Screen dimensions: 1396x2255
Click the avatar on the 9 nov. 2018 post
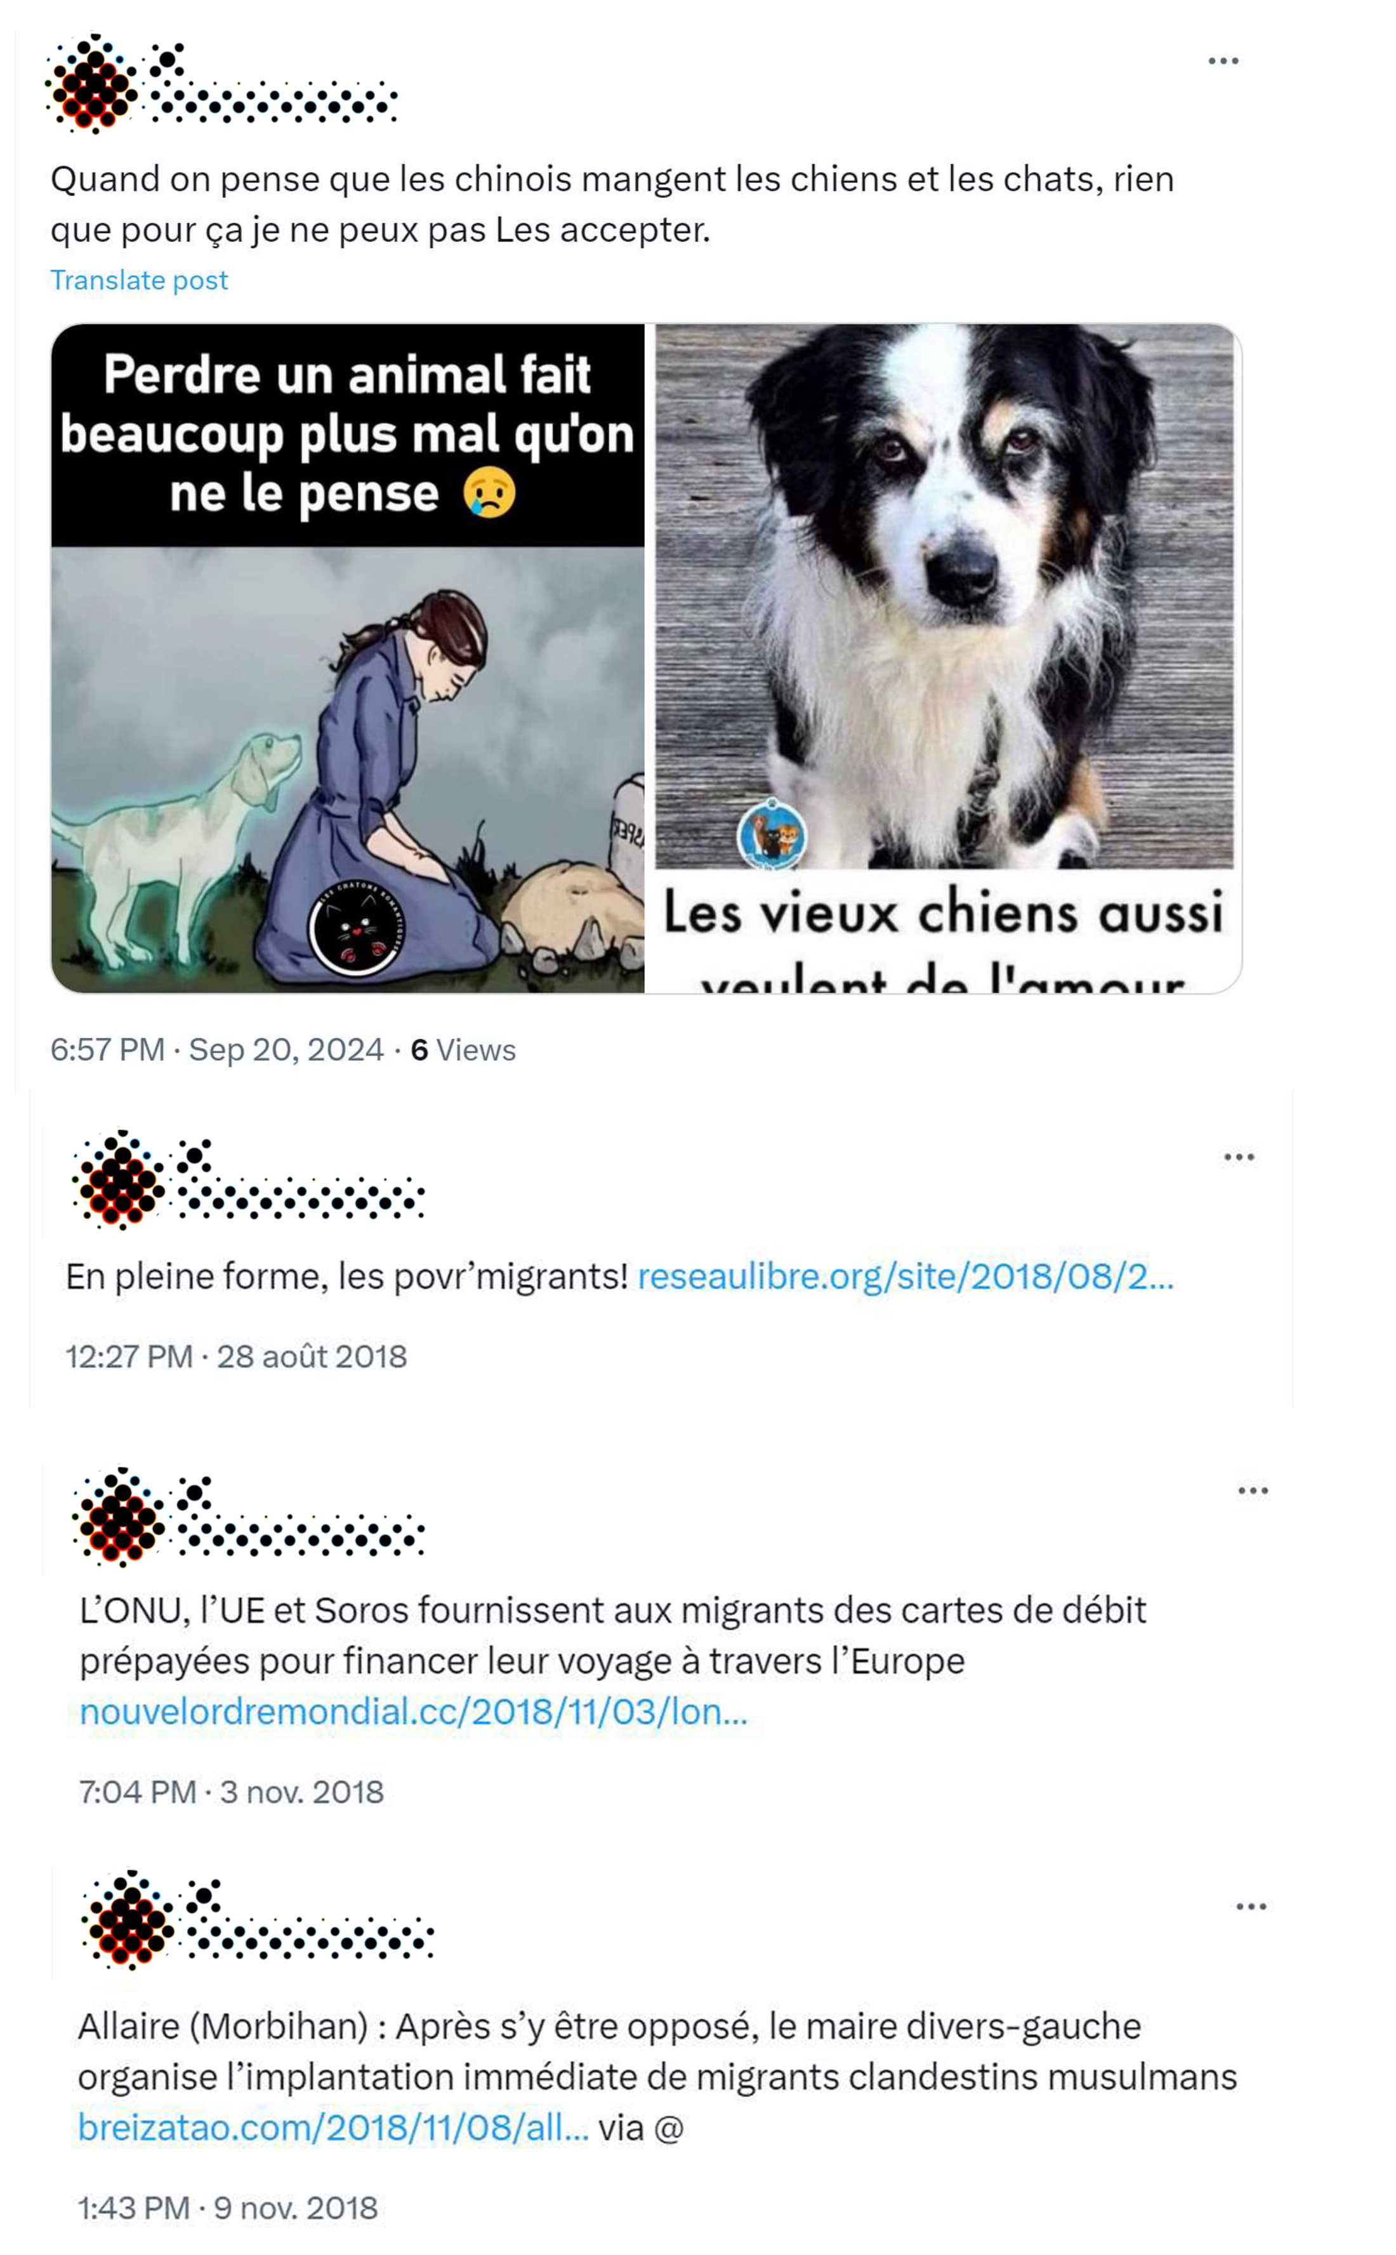click(129, 1920)
